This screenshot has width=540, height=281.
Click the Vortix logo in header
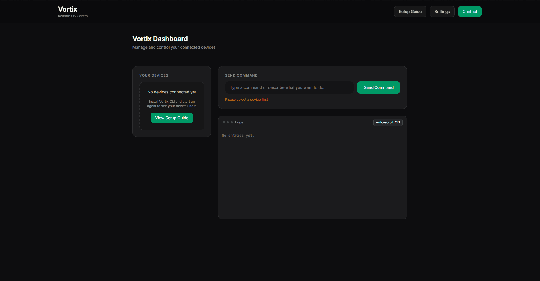[x=68, y=9]
